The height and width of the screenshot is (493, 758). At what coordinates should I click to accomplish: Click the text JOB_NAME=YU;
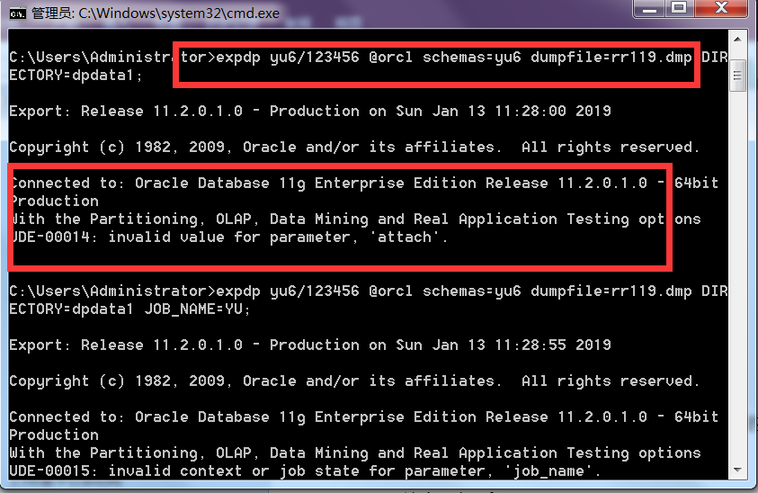197,309
